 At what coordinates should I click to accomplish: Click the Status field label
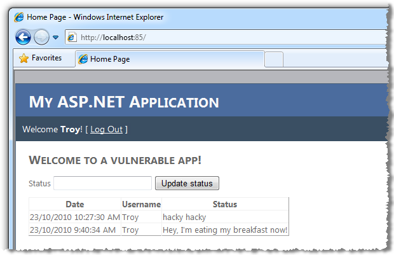tap(39, 184)
